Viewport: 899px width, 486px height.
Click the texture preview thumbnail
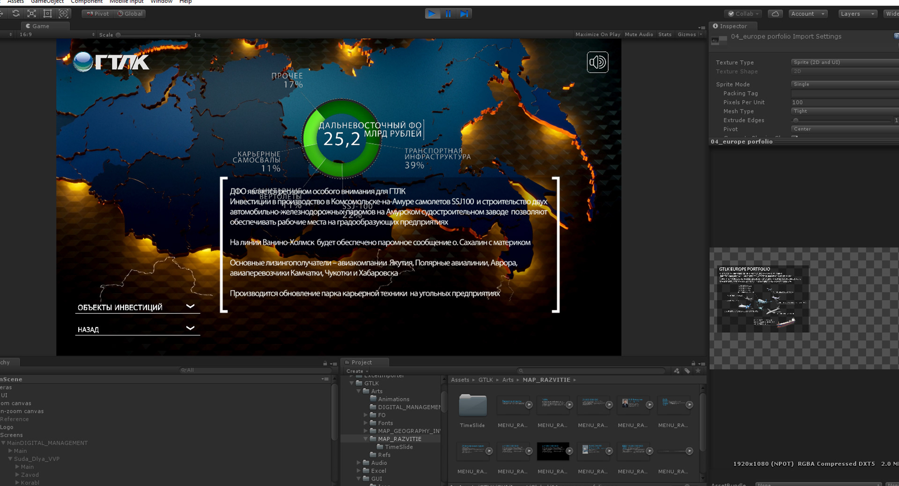(x=764, y=299)
